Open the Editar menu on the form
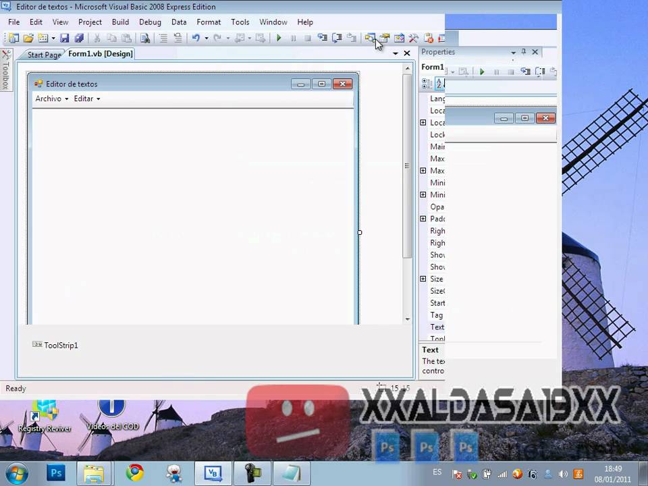 click(87, 99)
